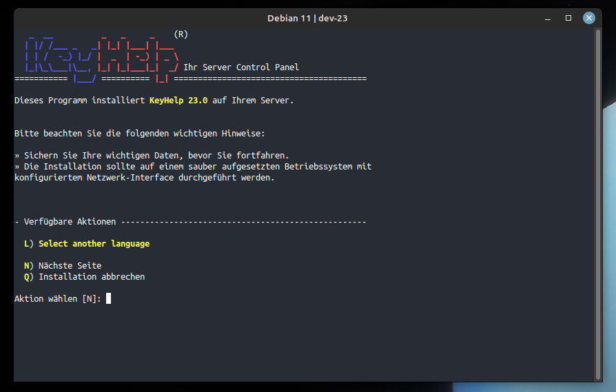Close the Debian 11 dev-23 window
The width and height of the screenshot is (616, 392).
tap(588, 18)
